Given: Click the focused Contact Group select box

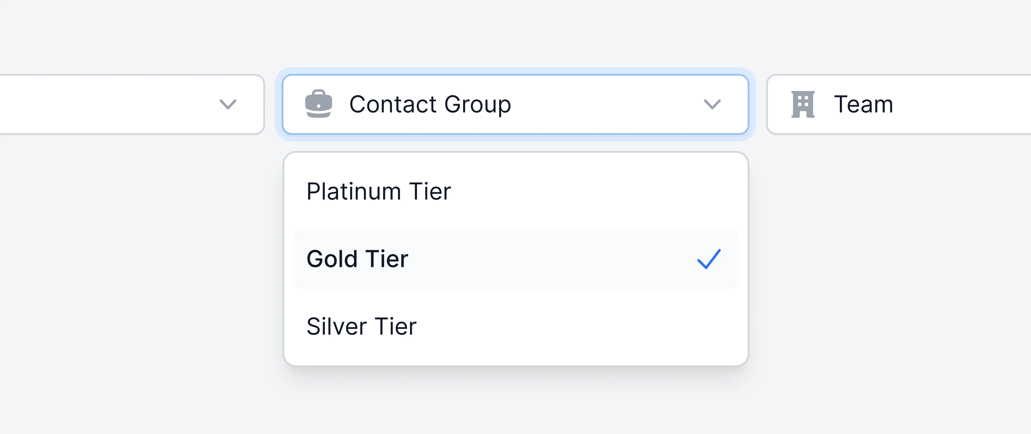Looking at the screenshot, I should [516, 104].
